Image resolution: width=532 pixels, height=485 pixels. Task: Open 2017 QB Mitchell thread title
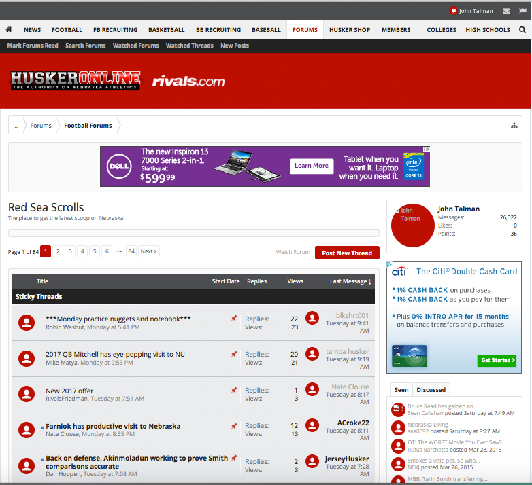(116, 355)
